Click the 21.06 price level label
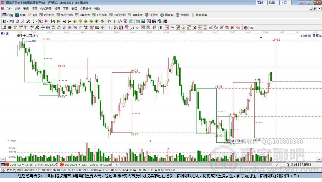Image resolution: width=322 pixels, height=182 pixels. click(47, 39)
